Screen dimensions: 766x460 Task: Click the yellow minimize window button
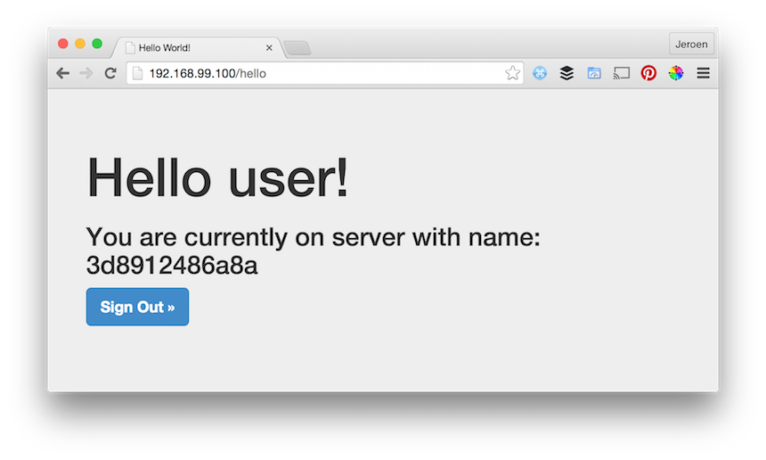point(80,44)
